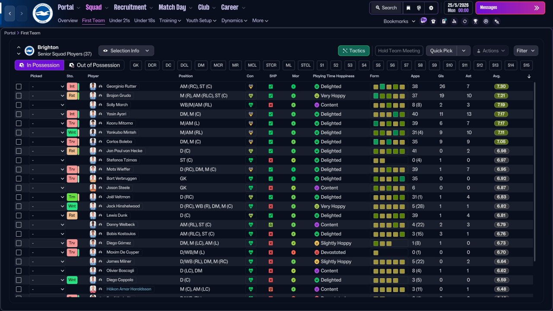Open the trophy shortcut icon
553x311 pixels.
coord(475,21)
